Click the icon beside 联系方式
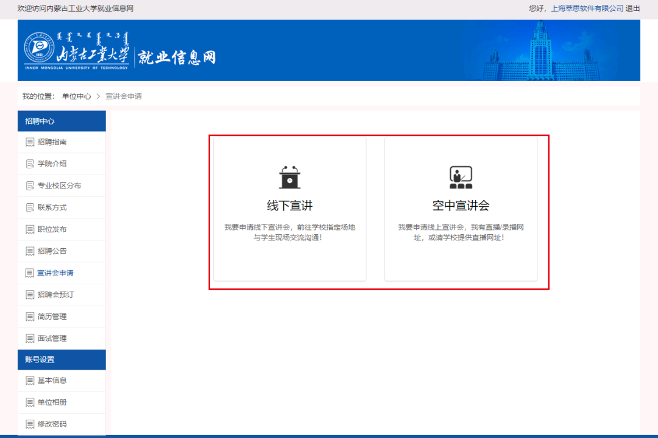658x438 pixels. coord(30,207)
